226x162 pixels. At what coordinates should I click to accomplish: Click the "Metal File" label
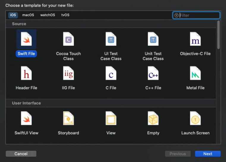pos(195,88)
